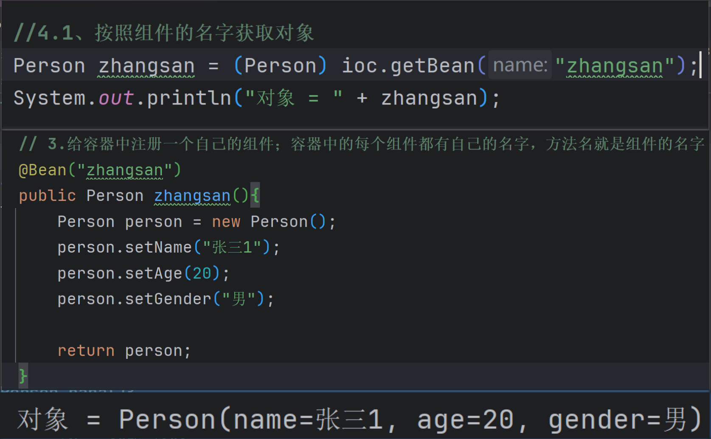This screenshot has width=711, height=439.
Task: Click the (Person) type cast
Action: [280, 66]
